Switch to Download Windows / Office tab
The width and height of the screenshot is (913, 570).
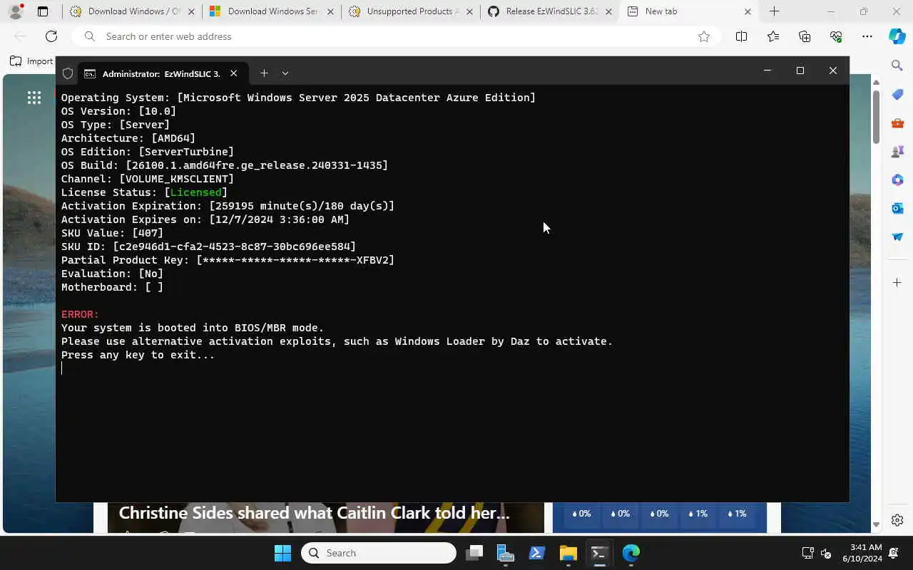131,11
